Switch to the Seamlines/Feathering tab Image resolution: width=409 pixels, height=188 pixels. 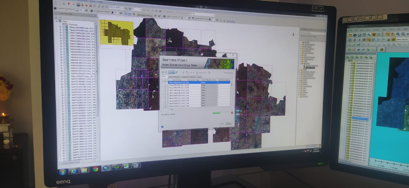189,76
